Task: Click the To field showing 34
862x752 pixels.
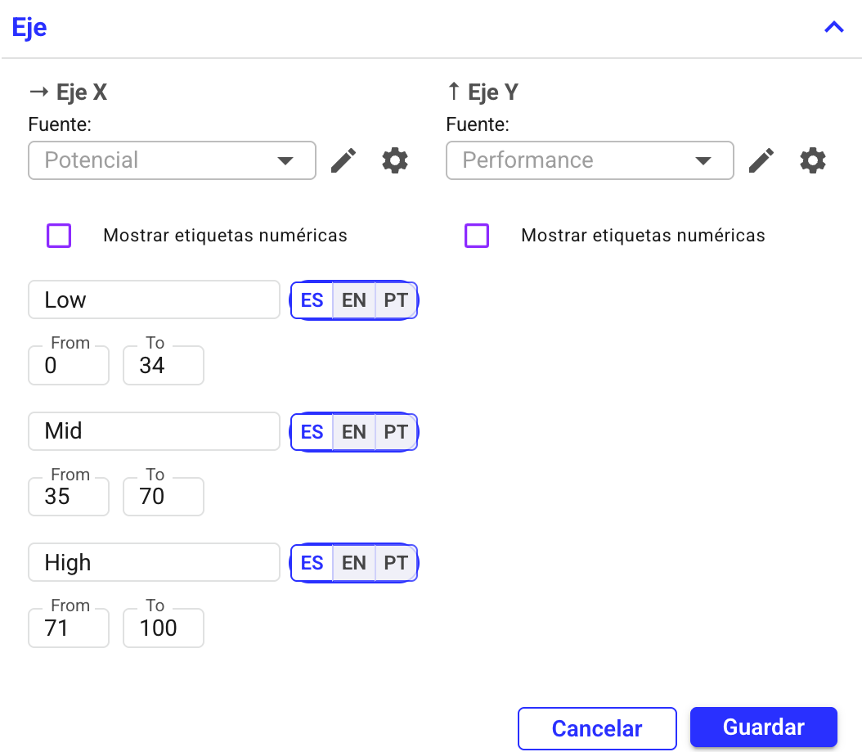Action: (163, 366)
